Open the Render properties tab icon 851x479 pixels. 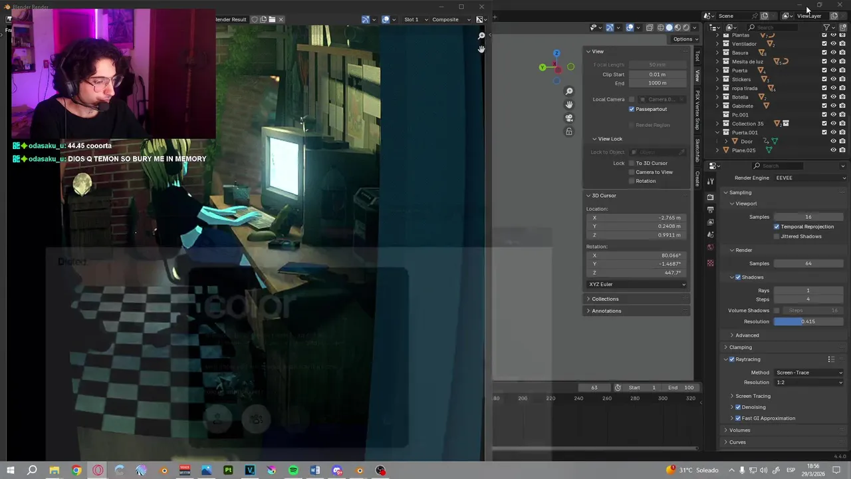click(x=711, y=196)
